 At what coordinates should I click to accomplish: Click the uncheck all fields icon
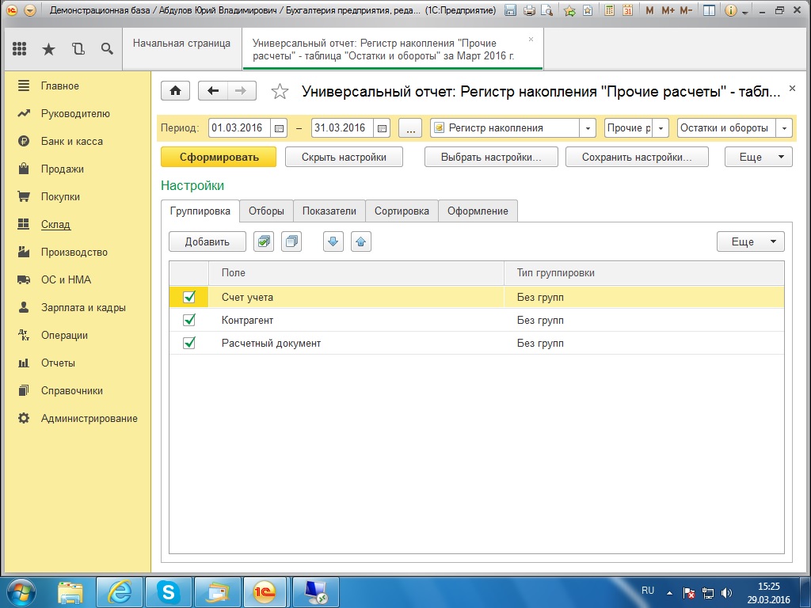click(291, 241)
